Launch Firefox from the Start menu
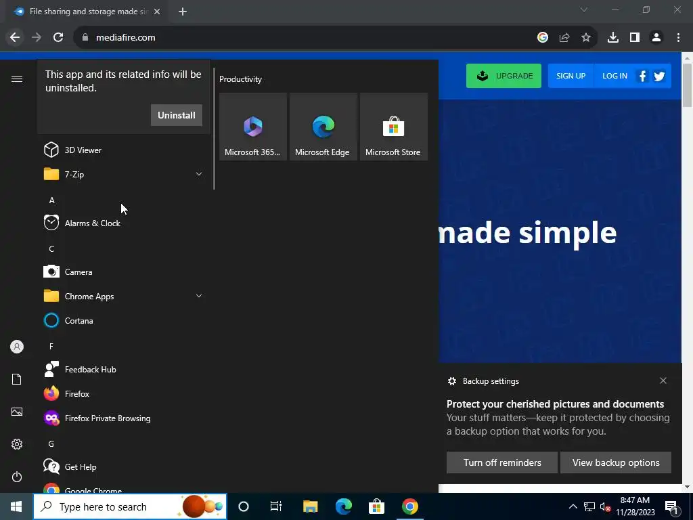 pos(124,393)
